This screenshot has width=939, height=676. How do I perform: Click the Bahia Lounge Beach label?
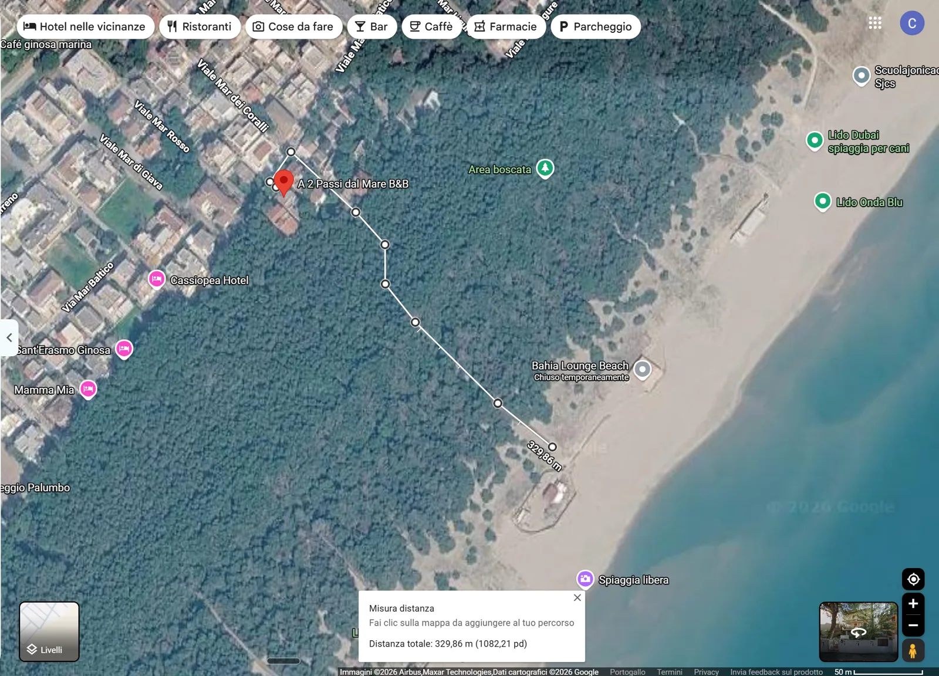580,366
